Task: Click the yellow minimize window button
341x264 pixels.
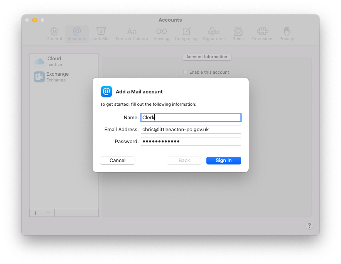Action: [35, 20]
